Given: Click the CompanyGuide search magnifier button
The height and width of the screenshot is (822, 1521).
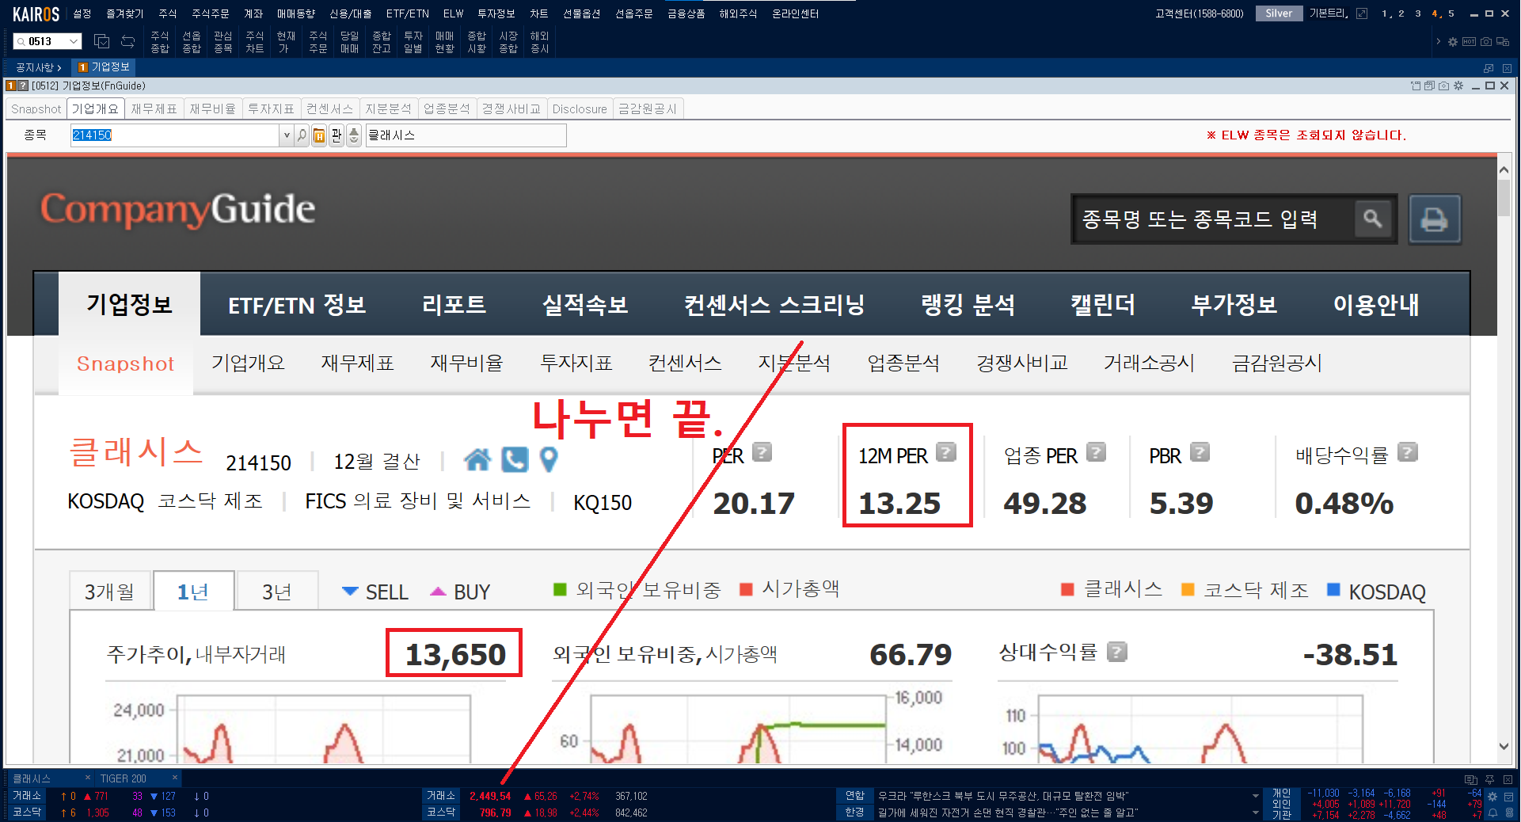Looking at the screenshot, I should pos(1373,219).
